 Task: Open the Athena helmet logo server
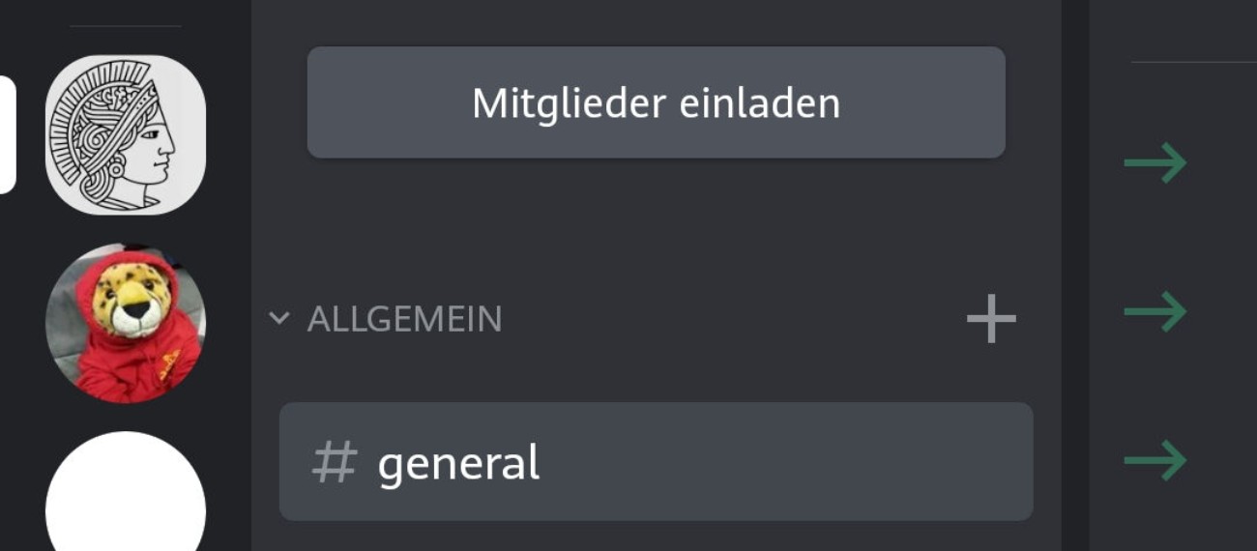click(126, 134)
